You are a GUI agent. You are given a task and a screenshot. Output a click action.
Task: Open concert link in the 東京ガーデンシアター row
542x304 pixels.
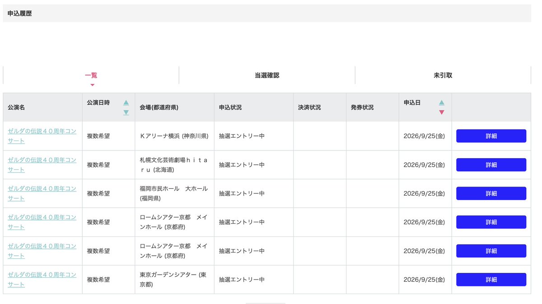coord(42,280)
